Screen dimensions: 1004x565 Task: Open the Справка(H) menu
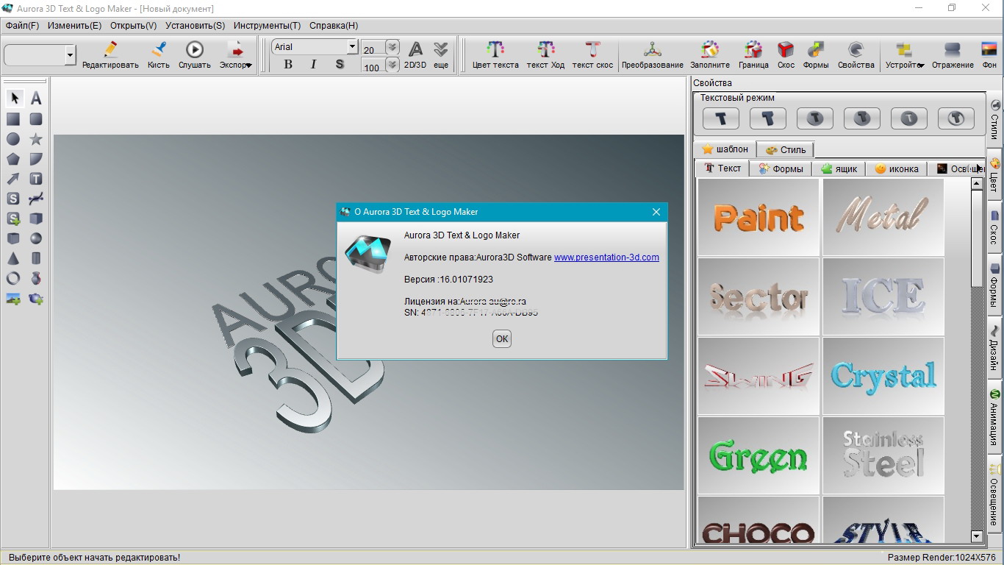click(334, 25)
